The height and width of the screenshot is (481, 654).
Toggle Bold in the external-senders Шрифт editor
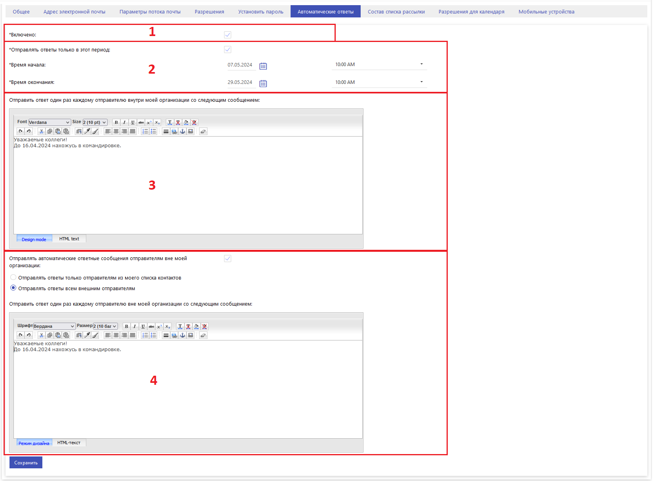click(126, 326)
